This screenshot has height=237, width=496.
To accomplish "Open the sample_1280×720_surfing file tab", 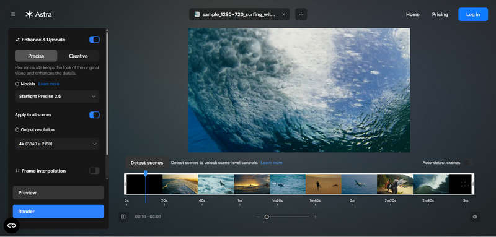I will [x=239, y=14].
